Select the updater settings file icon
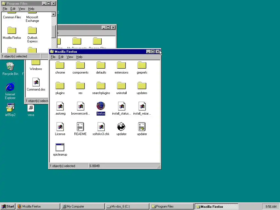The height and width of the screenshot is (210, 280). tap(142, 127)
